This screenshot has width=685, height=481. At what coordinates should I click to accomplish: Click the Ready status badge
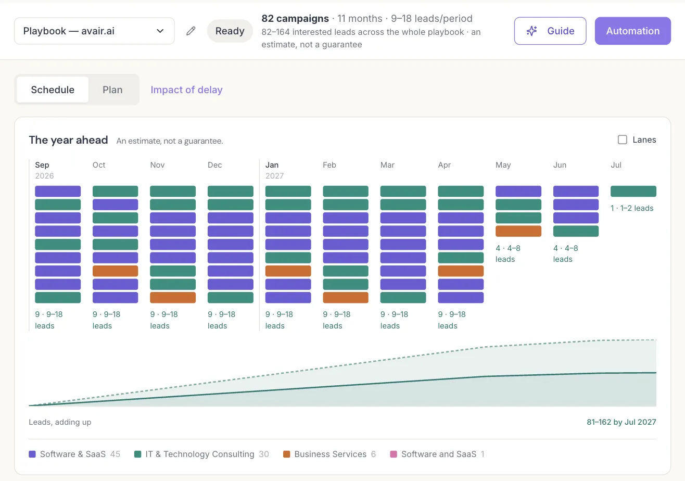(230, 31)
